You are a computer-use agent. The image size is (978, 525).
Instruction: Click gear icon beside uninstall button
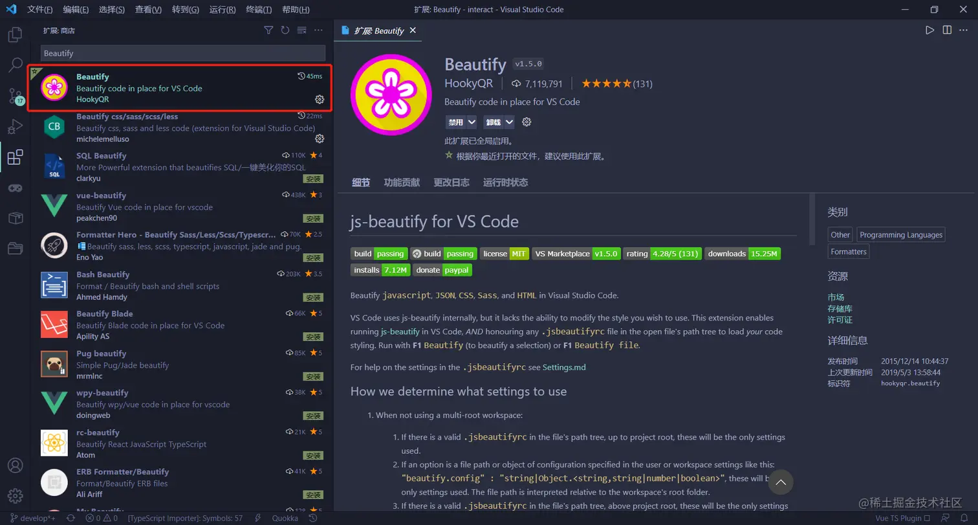click(x=527, y=122)
